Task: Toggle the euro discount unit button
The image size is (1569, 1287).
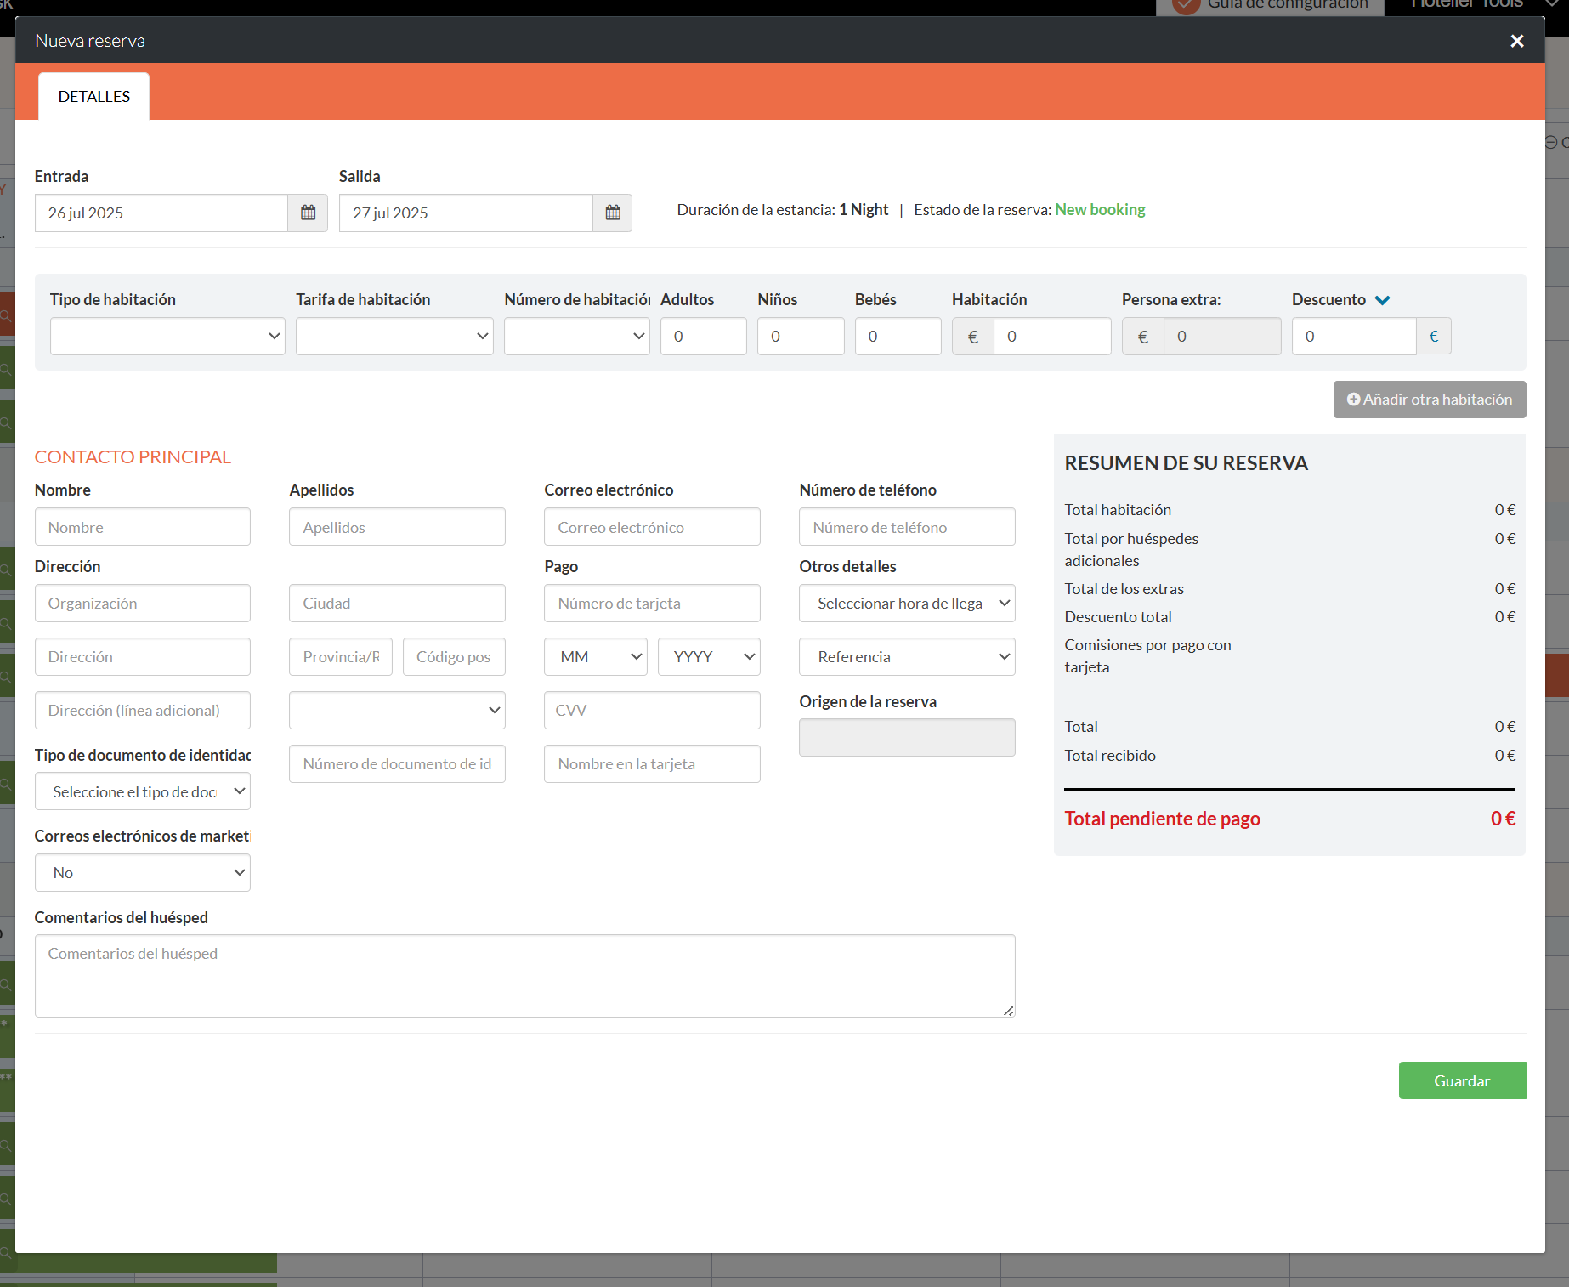Action: [x=1433, y=337]
